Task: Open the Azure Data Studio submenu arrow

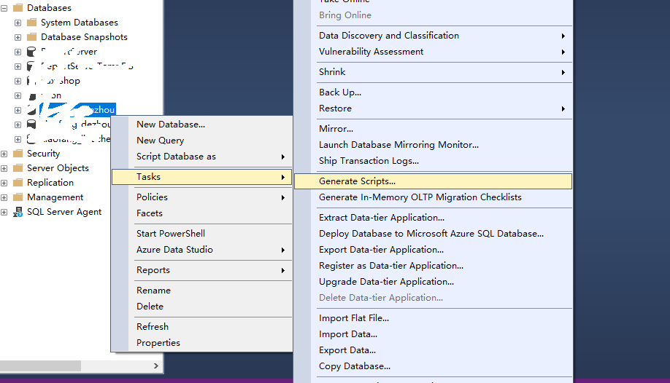Action: point(283,250)
